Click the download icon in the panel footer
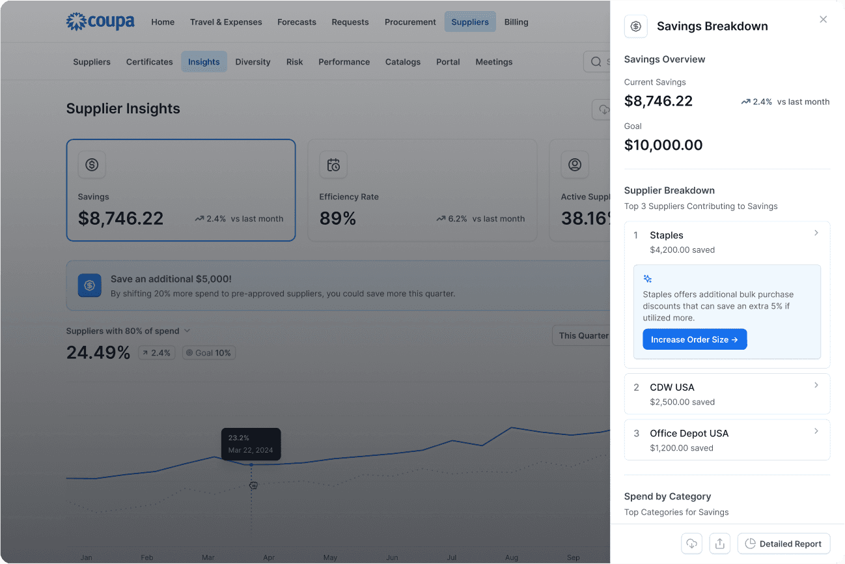 coord(691,544)
